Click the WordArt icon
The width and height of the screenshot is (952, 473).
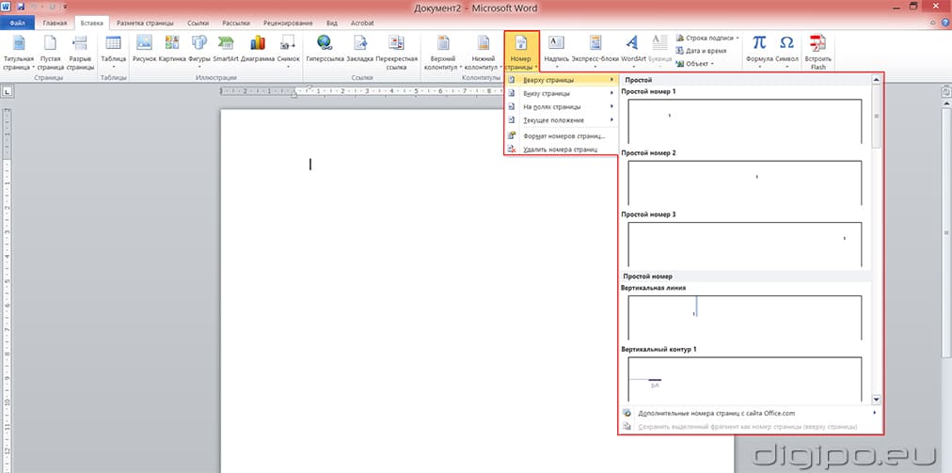click(x=633, y=49)
